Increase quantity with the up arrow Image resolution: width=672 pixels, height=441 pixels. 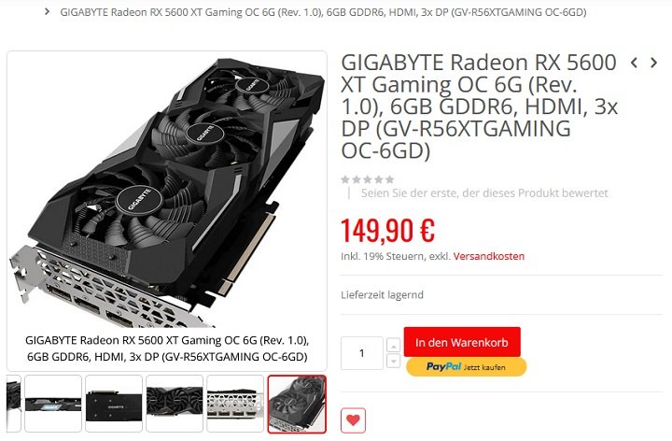[x=394, y=345]
